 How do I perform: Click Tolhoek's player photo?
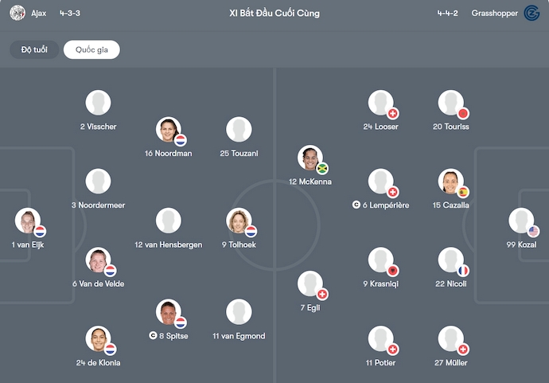coord(239,221)
